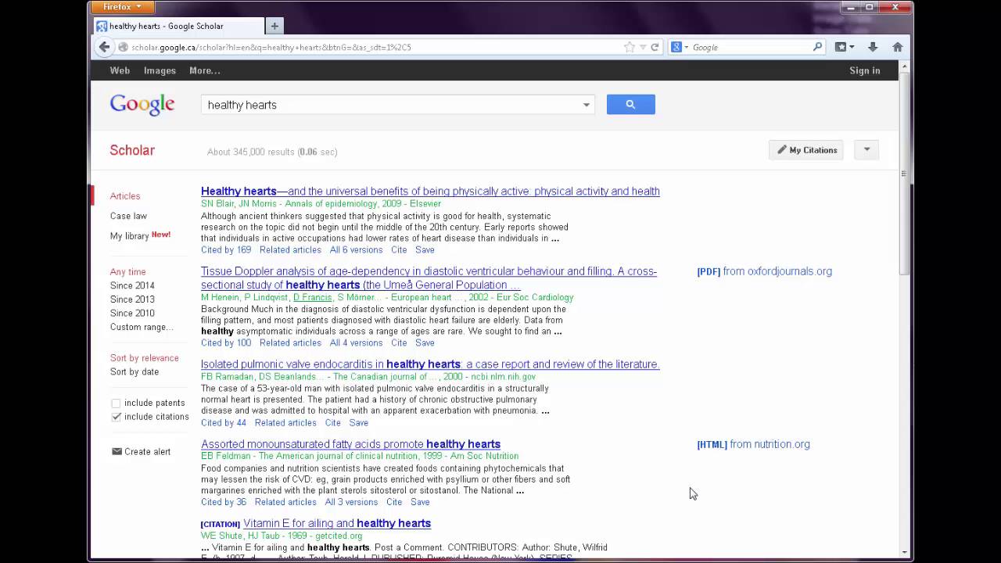Open Tissue Doppler analysis article title

click(x=429, y=278)
